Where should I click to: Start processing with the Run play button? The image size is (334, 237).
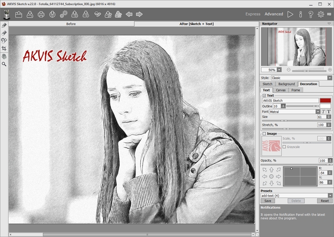[290, 14]
